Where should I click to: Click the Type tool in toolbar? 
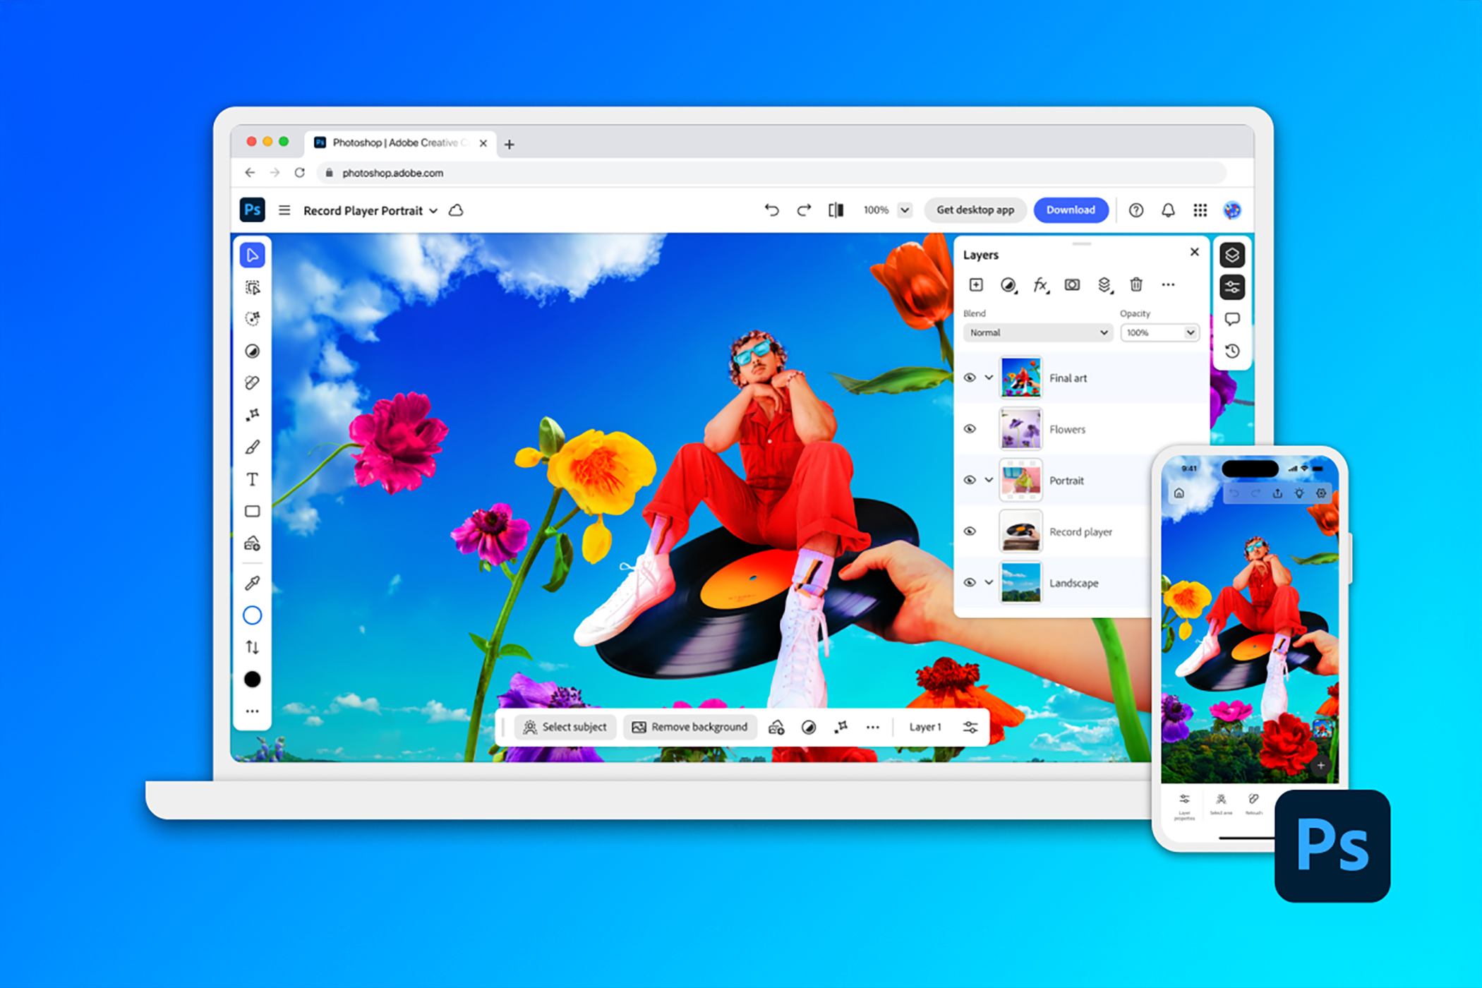click(253, 478)
